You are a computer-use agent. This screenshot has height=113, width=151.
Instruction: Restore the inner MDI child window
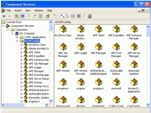[143, 10]
